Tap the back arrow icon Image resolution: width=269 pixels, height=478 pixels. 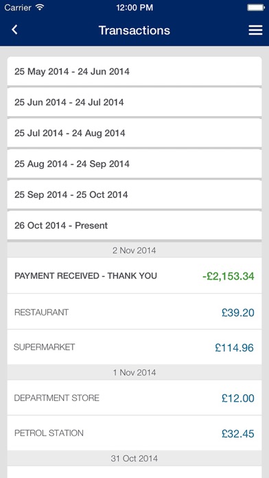click(14, 30)
